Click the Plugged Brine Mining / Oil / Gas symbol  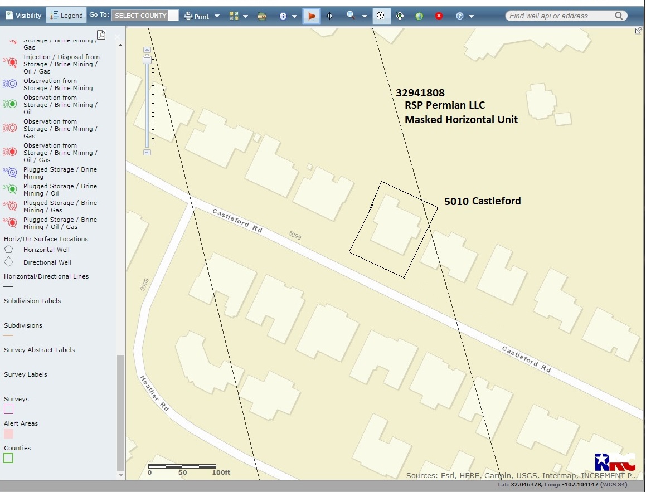(x=10, y=223)
